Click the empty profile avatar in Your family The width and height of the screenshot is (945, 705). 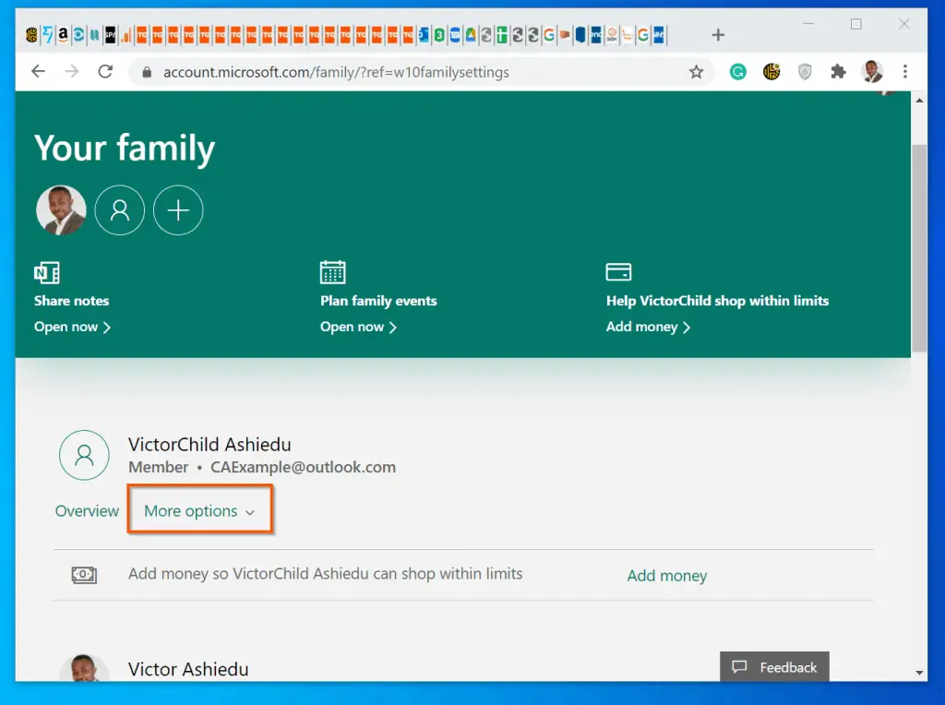[120, 210]
